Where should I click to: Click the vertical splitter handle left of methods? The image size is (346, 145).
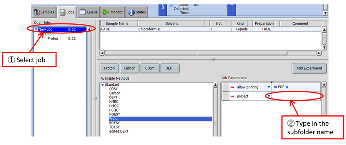click(x=96, y=98)
